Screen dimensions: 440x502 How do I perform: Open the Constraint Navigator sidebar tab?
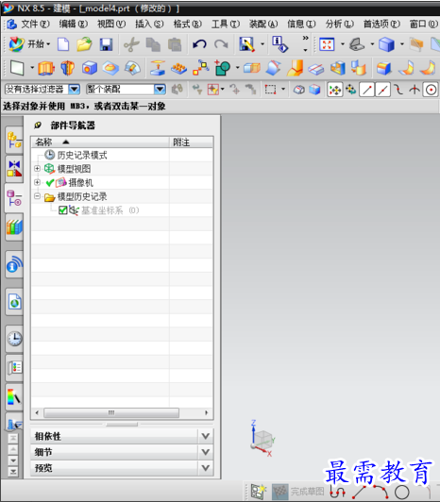click(x=14, y=168)
